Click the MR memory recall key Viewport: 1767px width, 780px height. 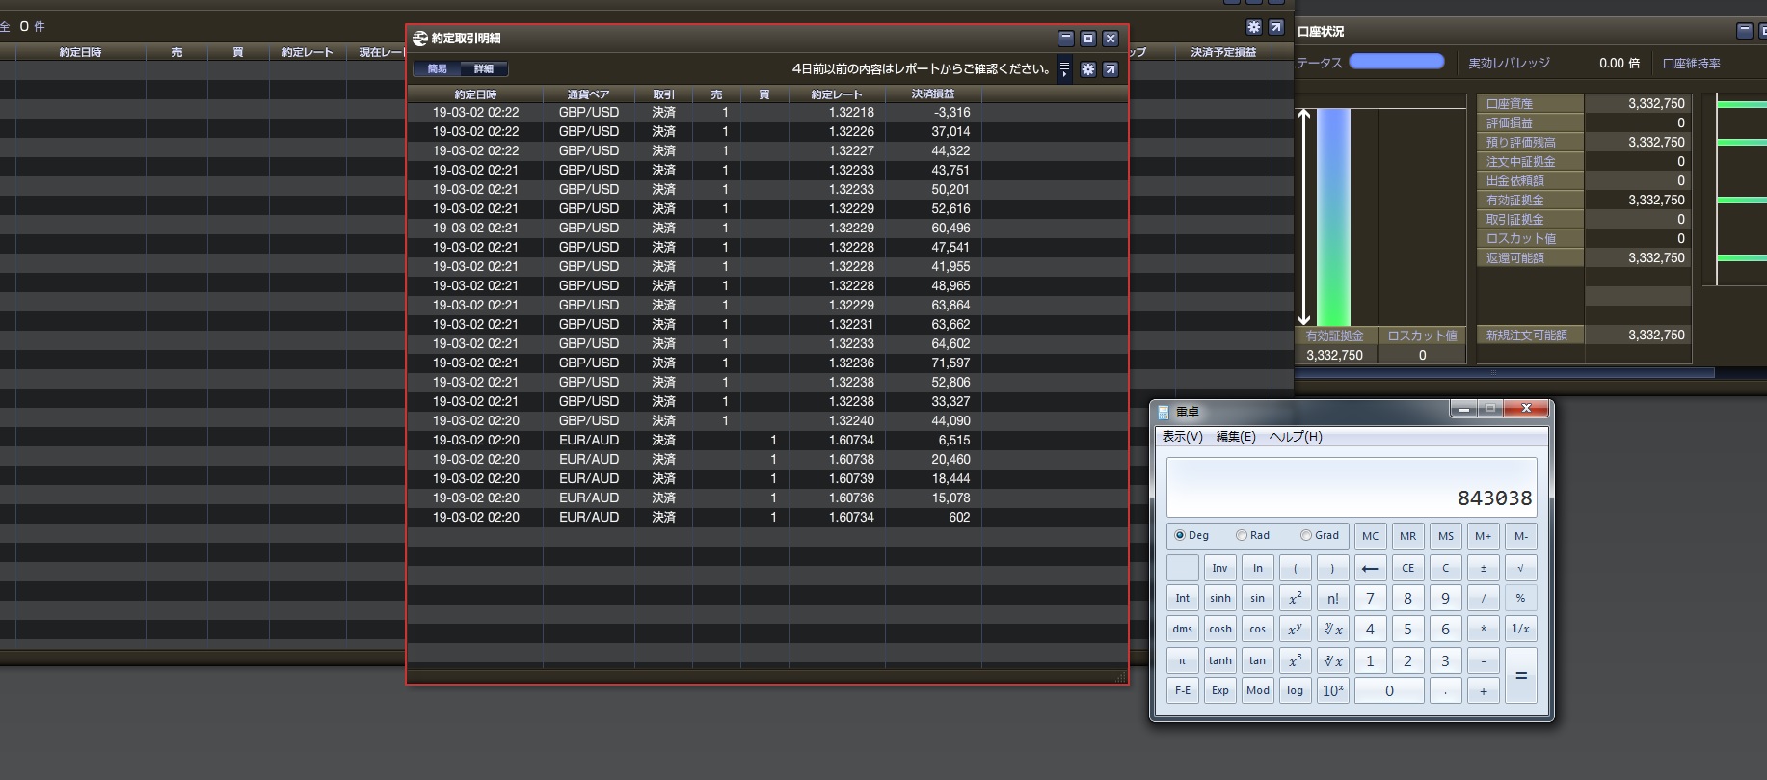(1407, 536)
